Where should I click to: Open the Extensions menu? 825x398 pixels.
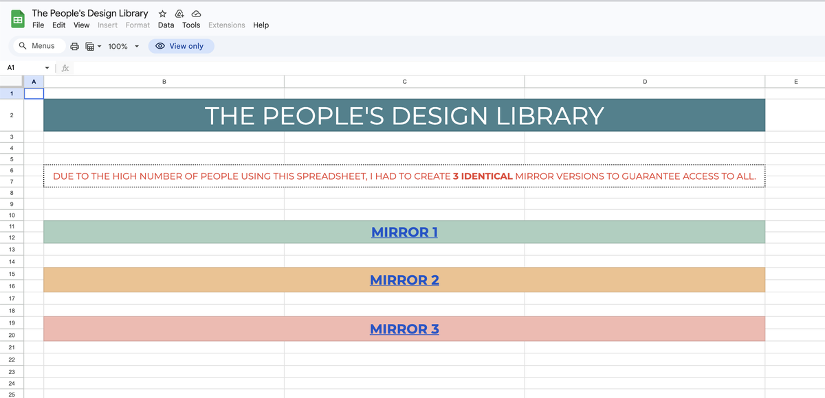point(227,25)
